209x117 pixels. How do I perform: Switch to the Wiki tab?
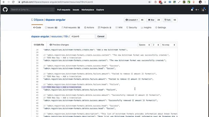[x=119, y=27]
